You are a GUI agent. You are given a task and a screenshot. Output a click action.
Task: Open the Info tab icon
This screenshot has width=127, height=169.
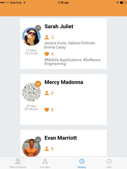pos(109,161)
